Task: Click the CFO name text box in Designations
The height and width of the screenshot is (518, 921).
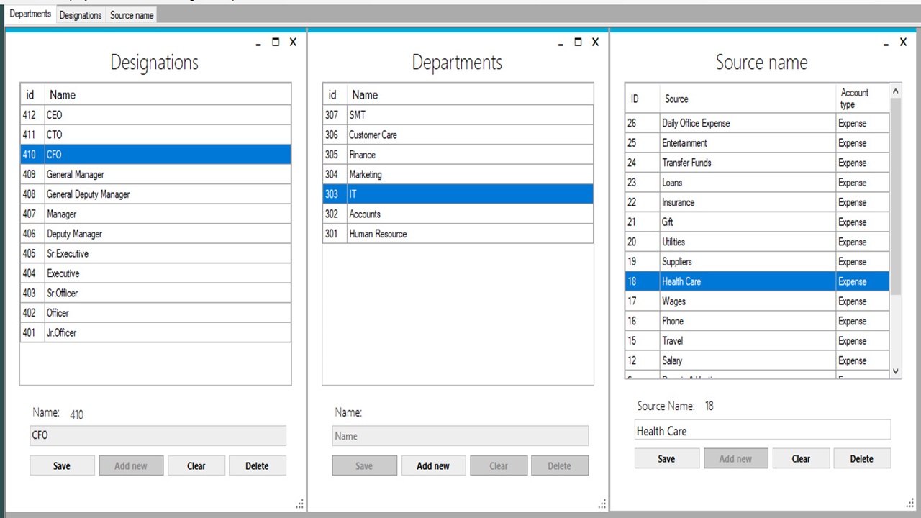Action: (x=158, y=435)
